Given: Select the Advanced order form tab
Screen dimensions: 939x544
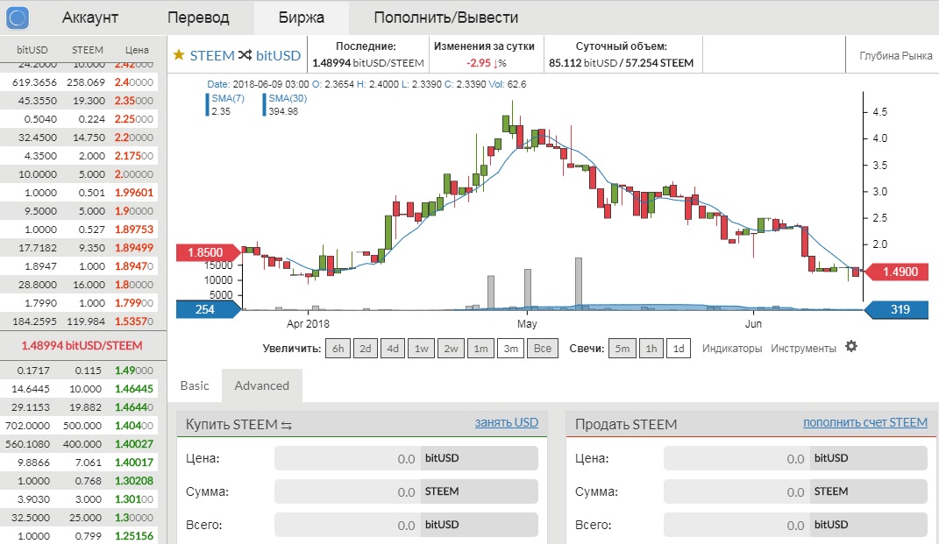Looking at the screenshot, I should [x=261, y=385].
